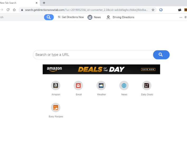Click the clapperboard extension icon
This screenshot has height=146, width=187.
coord(180,10)
